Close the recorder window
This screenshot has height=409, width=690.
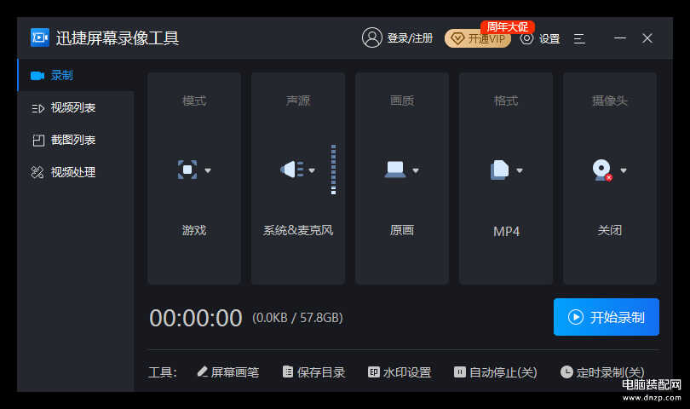point(647,38)
